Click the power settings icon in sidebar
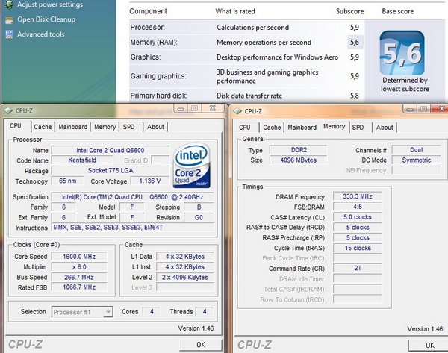 tap(9, 4)
